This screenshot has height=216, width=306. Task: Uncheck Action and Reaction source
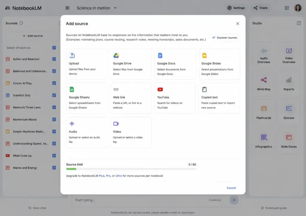pos(54,59)
